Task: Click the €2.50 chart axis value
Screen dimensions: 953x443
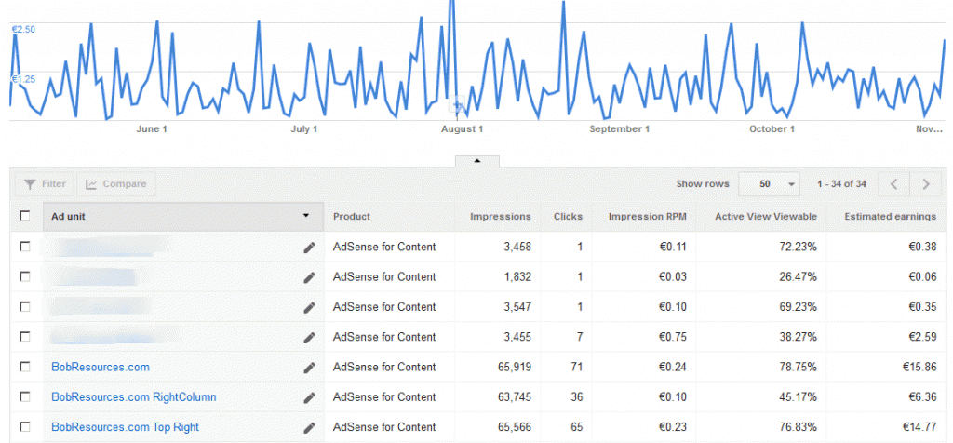Action: (23, 29)
